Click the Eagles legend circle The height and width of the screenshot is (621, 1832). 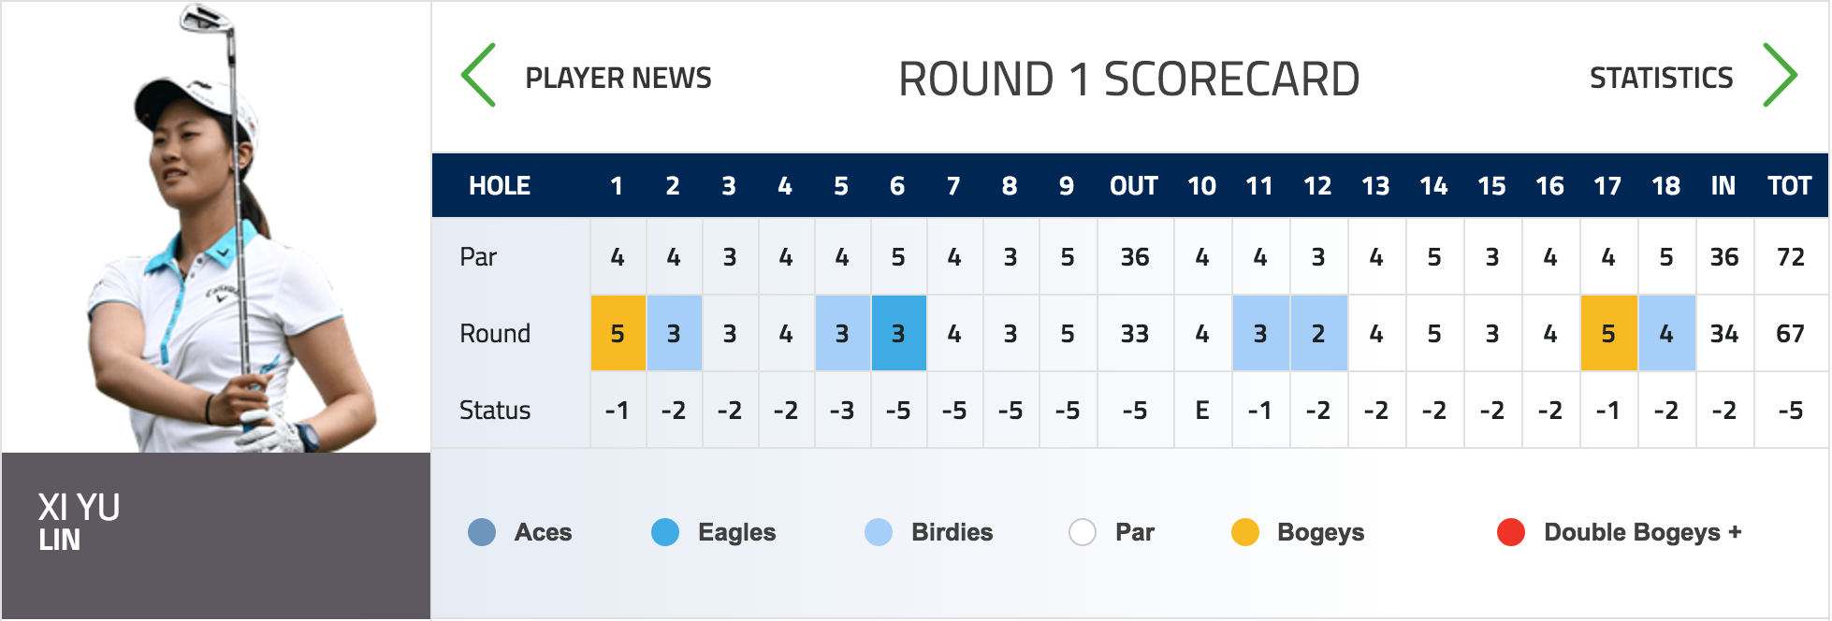(x=665, y=532)
